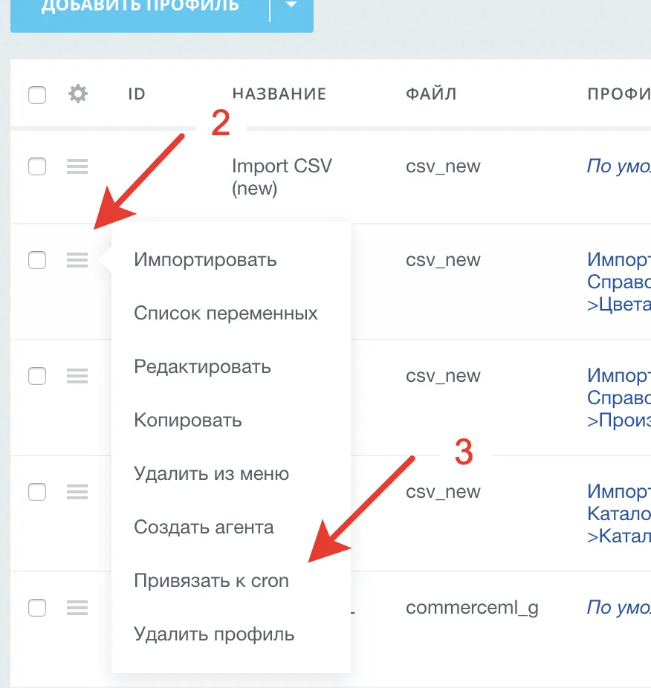Check the box for Import CSV (new) row
The image size is (651, 688).
coord(37,166)
